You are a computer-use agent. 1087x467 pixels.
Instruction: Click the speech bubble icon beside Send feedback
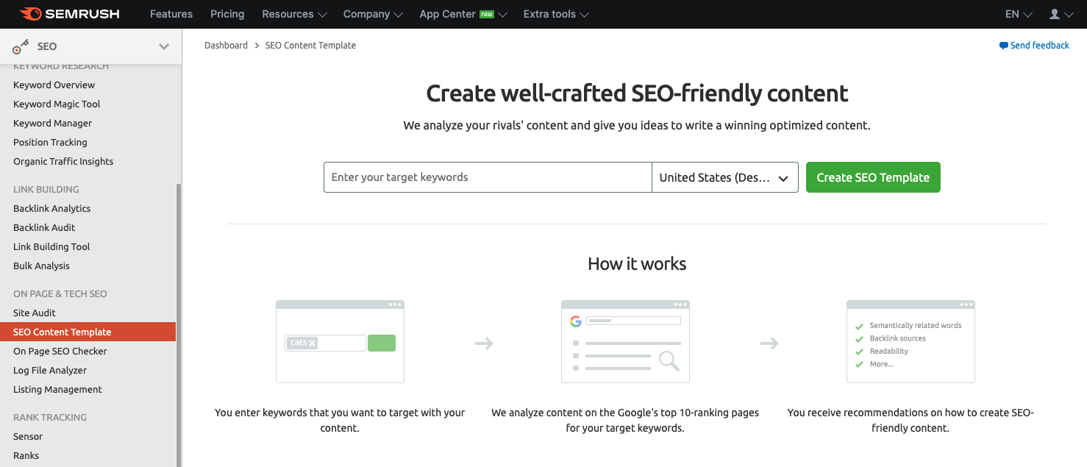[x=1002, y=45]
